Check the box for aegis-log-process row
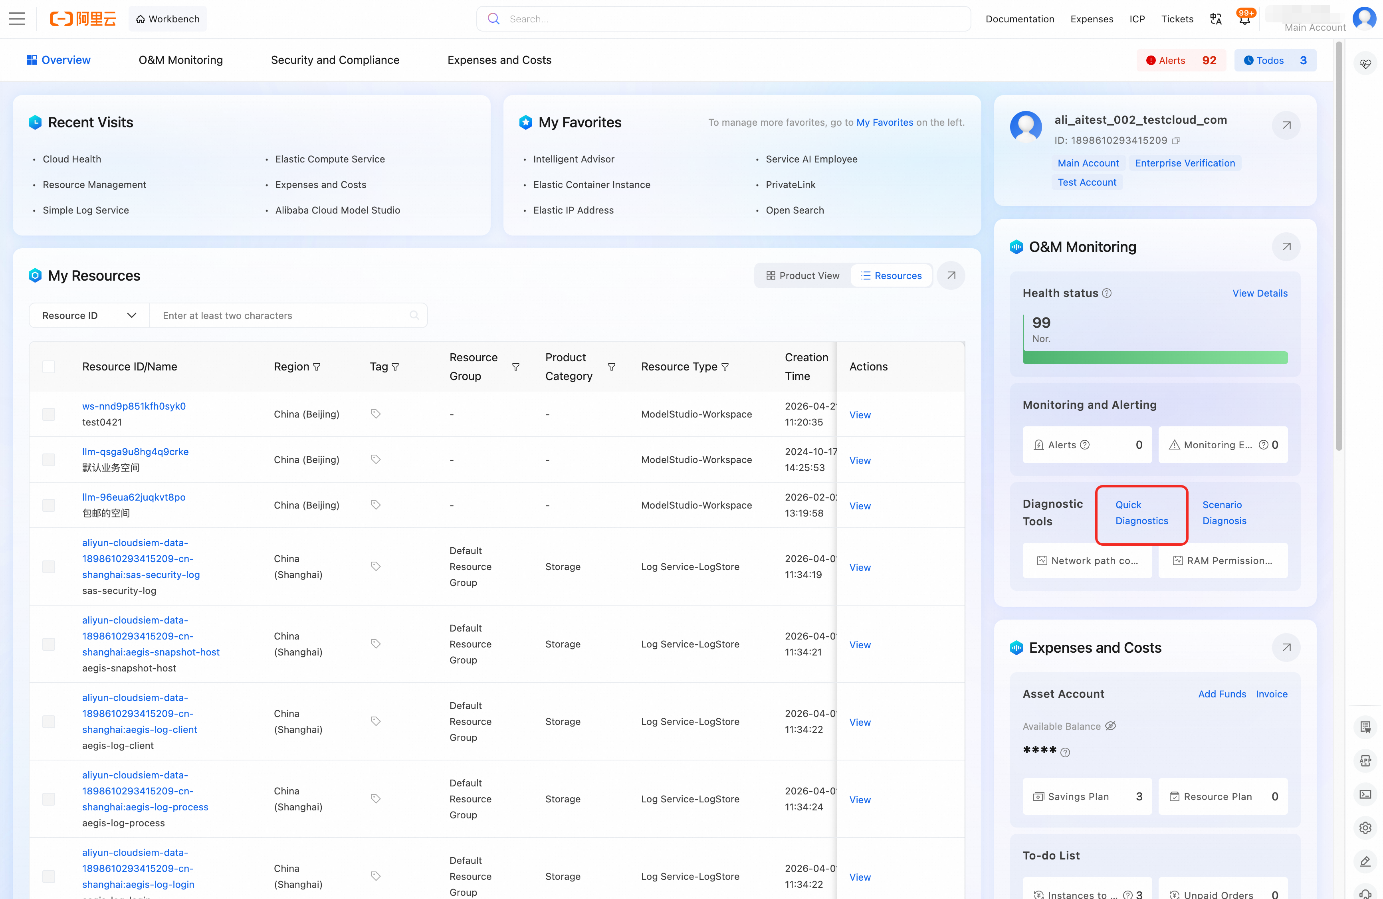Screen dimensions: 1383x899 click(x=49, y=799)
